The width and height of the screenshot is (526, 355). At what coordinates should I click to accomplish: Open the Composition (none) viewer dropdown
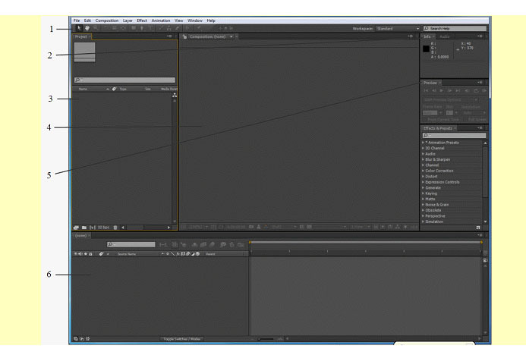pos(232,36)
